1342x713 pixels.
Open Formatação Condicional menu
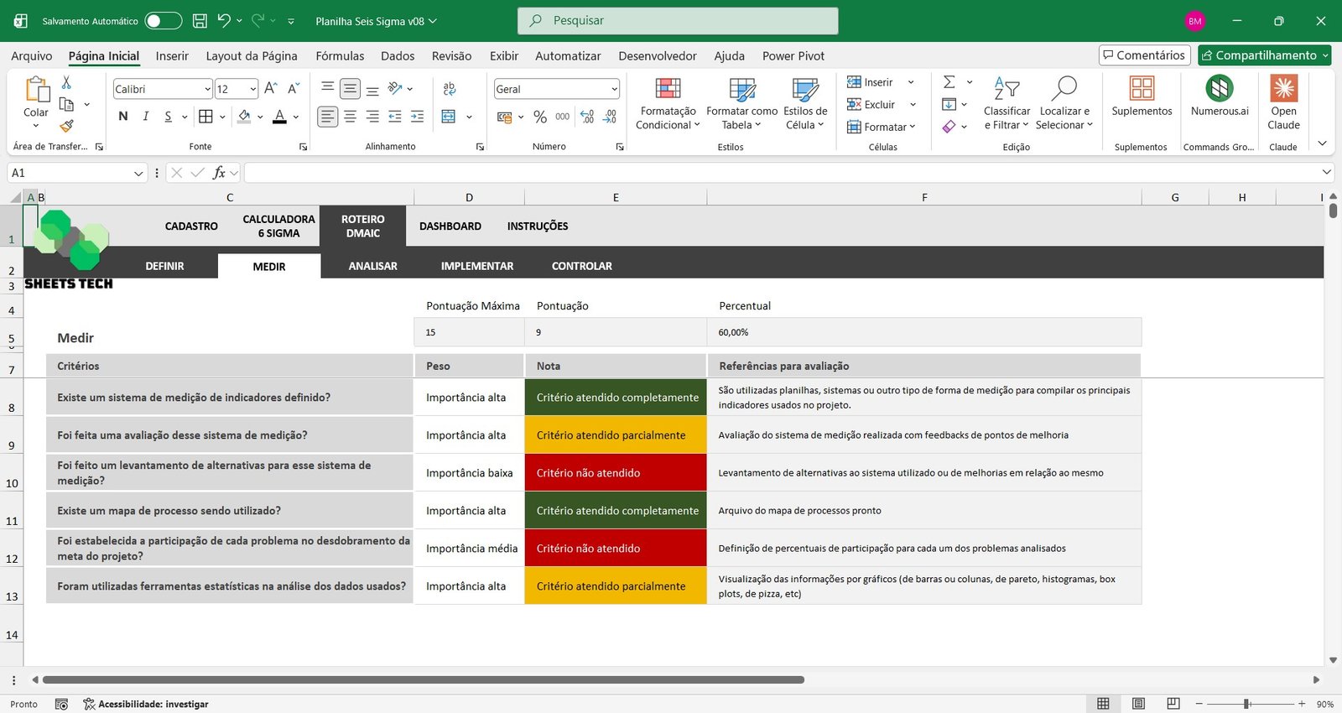[668, 104]
